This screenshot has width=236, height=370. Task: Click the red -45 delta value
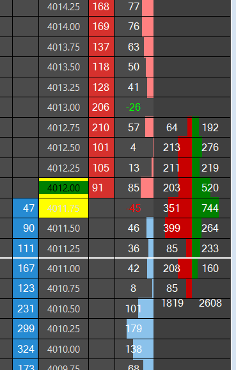[x=134, y=208]
